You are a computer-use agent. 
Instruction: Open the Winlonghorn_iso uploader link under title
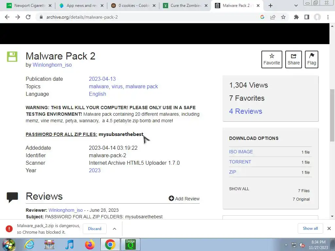pyautogui.click(x=52, y=65)
